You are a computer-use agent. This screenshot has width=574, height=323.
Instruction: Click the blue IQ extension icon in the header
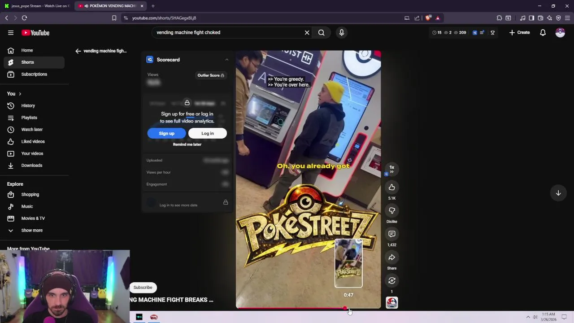(x=475, y=32)
